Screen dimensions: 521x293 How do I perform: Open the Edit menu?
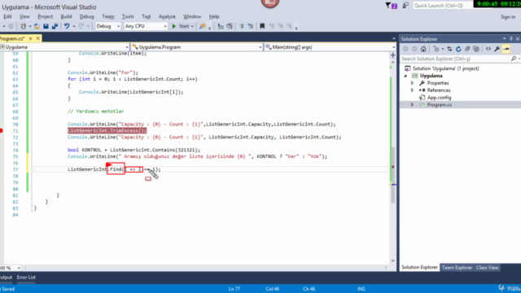click(7, 16)
